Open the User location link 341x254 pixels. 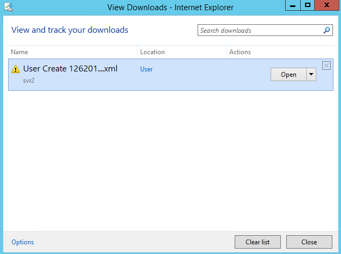147,69
